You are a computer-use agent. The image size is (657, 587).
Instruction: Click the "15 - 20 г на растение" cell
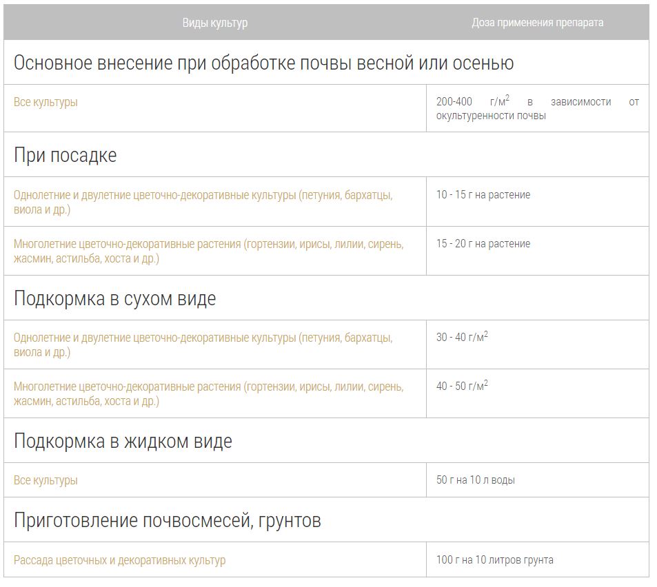pos(483,244)
